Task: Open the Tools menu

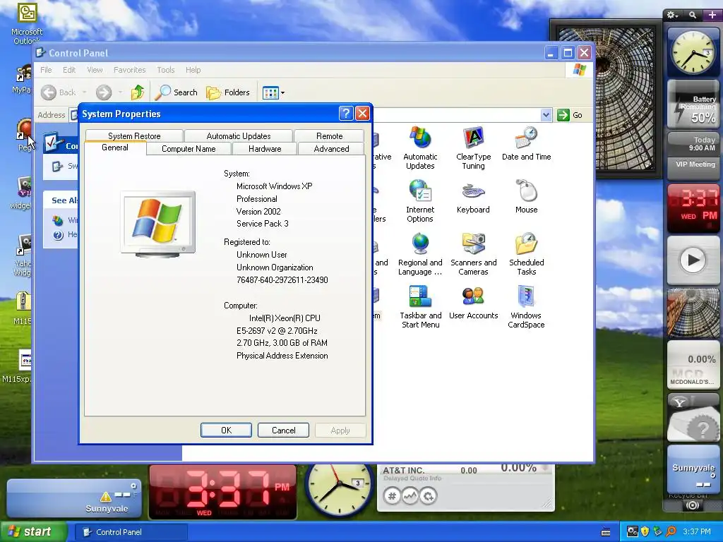Action: point(165,70)
